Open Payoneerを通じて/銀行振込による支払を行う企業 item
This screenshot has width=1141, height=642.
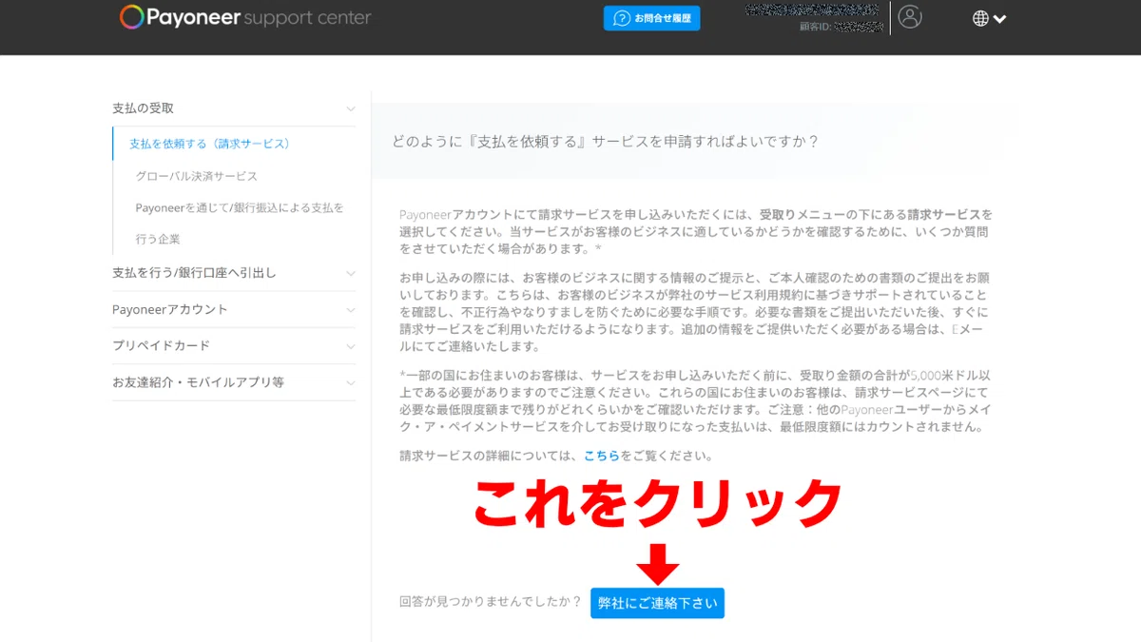click(240, 223)
